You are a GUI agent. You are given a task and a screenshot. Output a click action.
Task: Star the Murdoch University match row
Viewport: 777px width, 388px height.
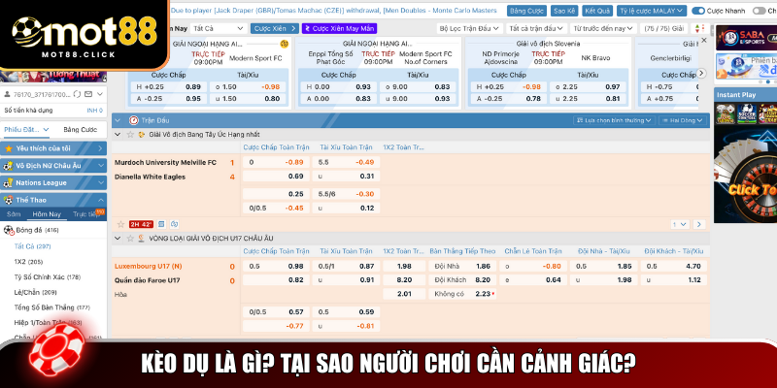119,224
